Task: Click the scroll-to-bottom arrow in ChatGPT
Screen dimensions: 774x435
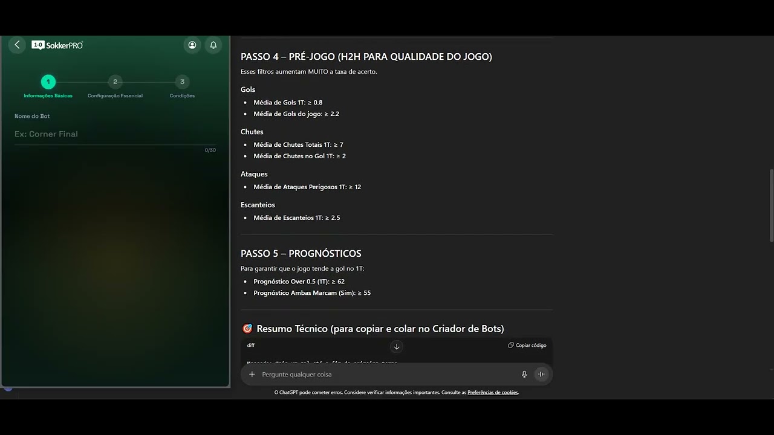Action: [397, 346]
